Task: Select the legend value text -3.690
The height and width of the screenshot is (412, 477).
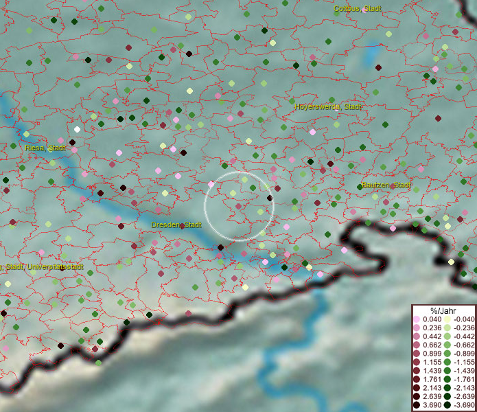Action: (x=464, y=405)
